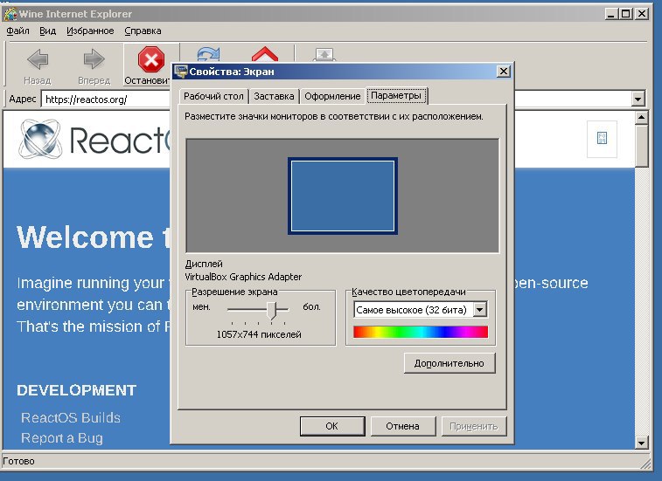Screen dimensions: 662x481
Task: Click the small page icon in ReactOS header
Action: pos(602,138)
